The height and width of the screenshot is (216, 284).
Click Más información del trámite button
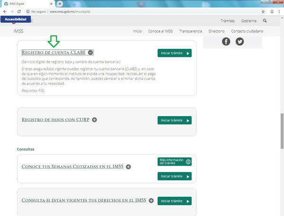(174, 162)
